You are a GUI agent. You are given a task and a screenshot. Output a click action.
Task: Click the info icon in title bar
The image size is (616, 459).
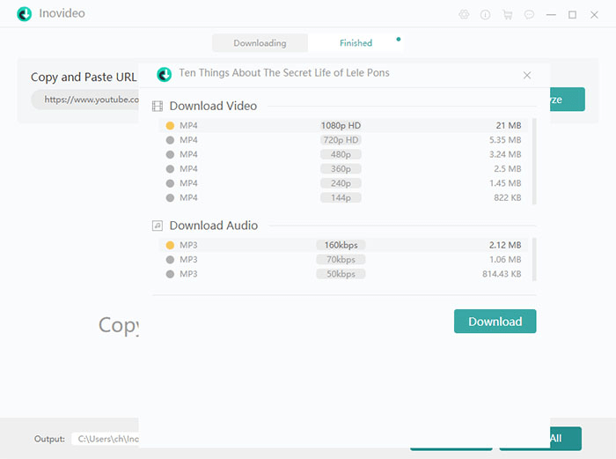click(486, 15)
